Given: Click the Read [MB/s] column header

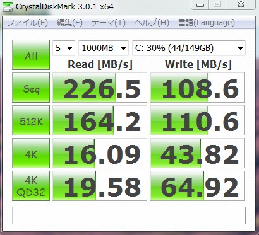Looking at the screenshot, I should 100,64.
